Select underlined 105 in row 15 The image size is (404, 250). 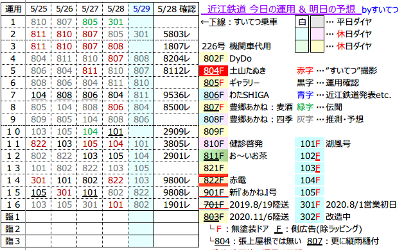(39, 192)
